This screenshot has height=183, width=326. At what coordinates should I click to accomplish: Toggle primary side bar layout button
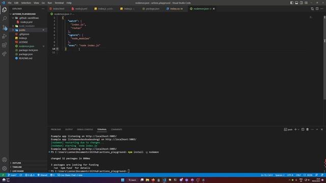coord(292,3)
